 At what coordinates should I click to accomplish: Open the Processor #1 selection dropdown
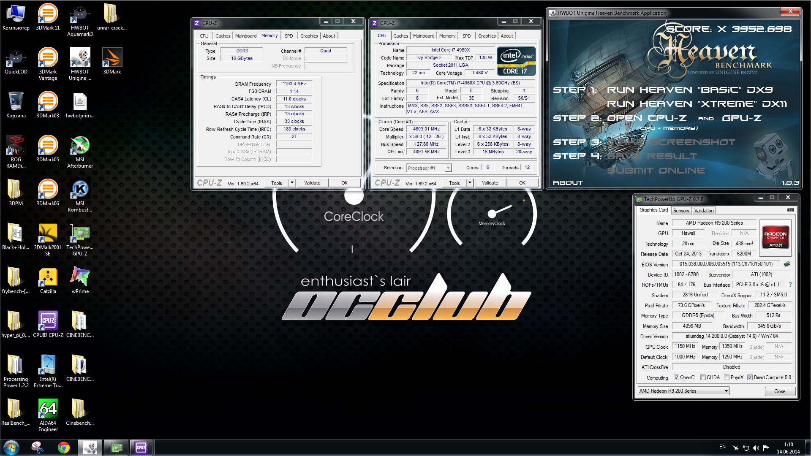[x=429, y=168]
